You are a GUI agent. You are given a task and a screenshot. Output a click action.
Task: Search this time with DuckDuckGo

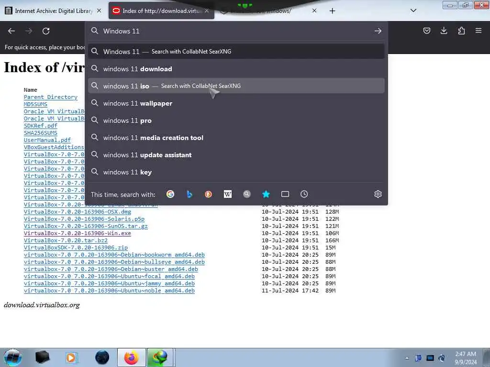click(x=209, y=194)
